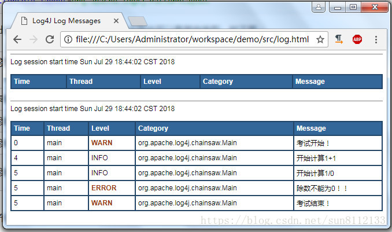Click the browser Back arrow

(17, 39)
